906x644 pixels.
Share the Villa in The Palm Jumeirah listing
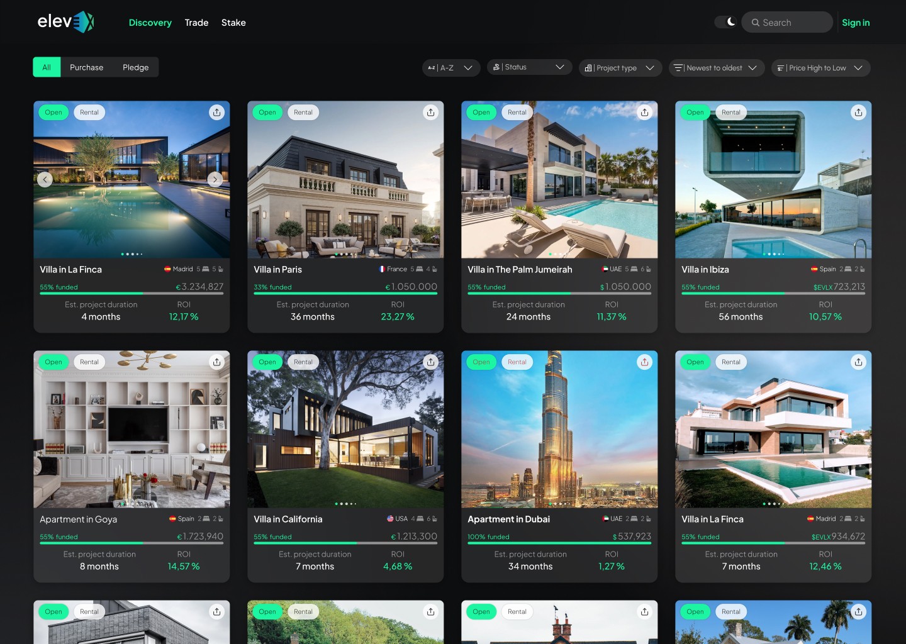645,113
